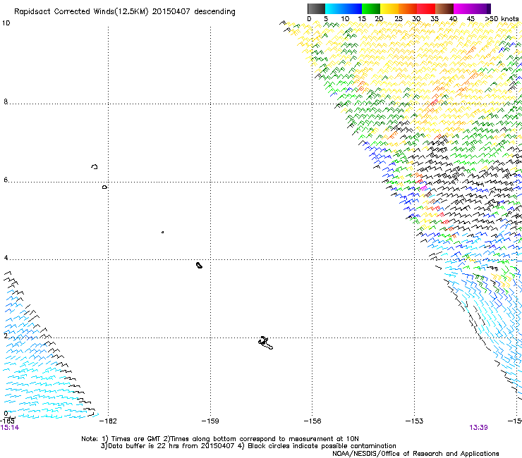Click the date '20150407' in the title

point(171,12)
